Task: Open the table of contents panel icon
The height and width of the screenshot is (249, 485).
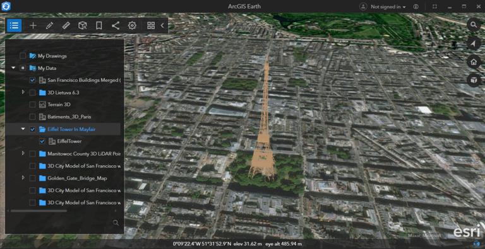Action: point(15,26)
